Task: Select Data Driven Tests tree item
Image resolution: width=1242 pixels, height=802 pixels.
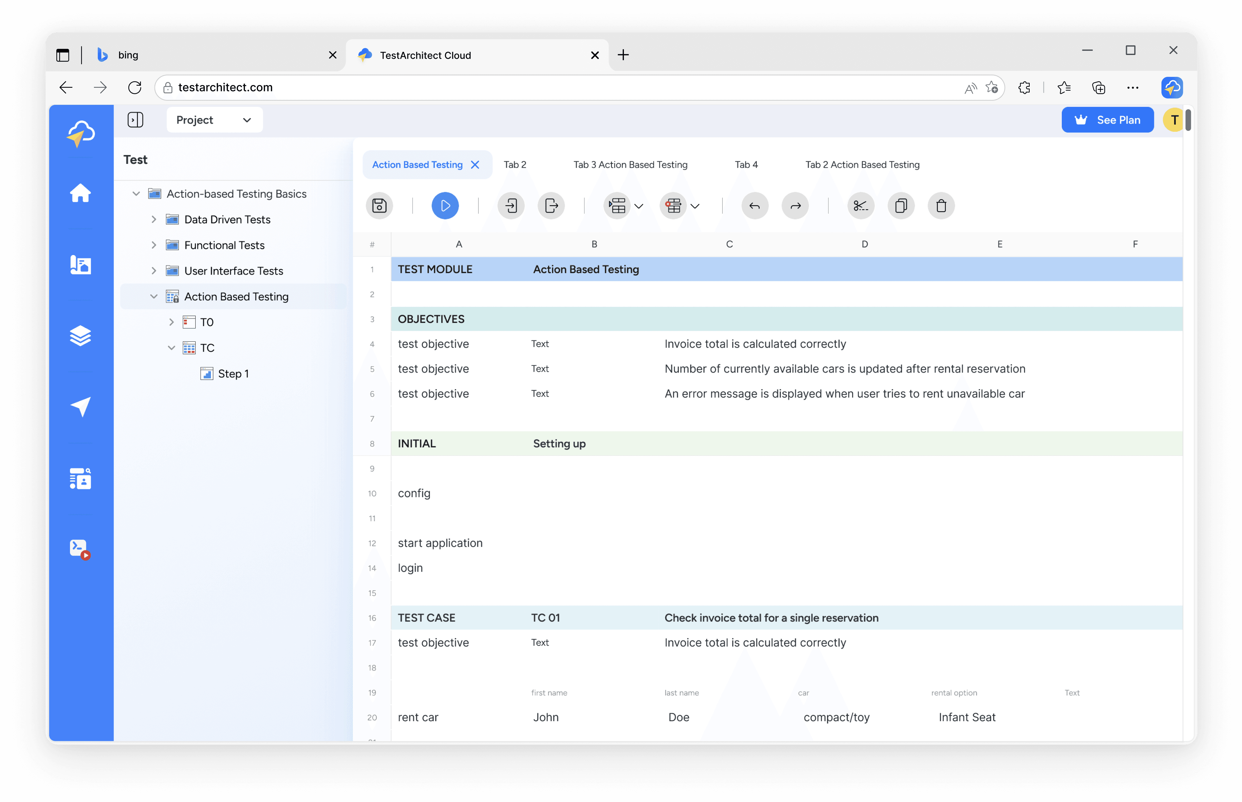Action: (227, 219)
